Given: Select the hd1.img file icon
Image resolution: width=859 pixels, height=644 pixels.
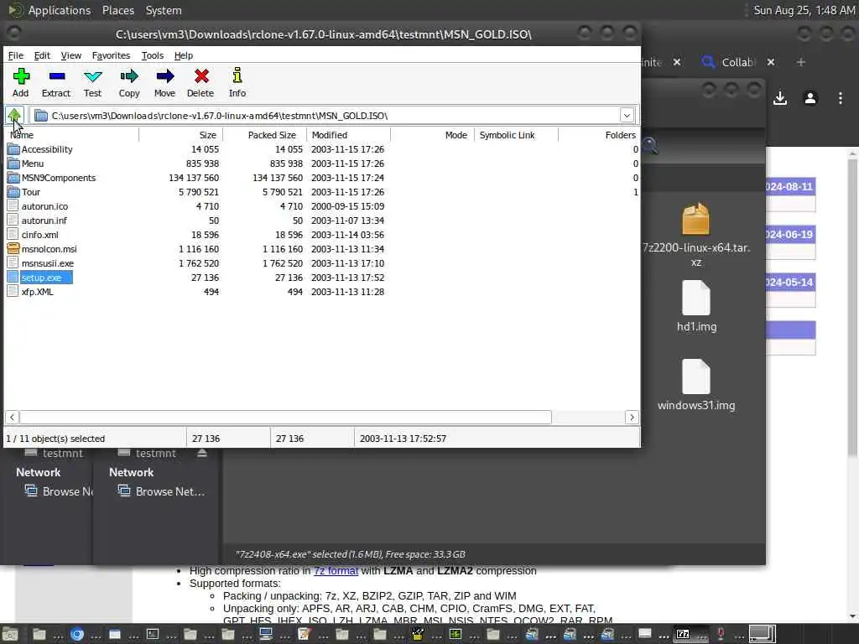Looking at the screenshot, I should pyautogui.click(x=695, y=298).
